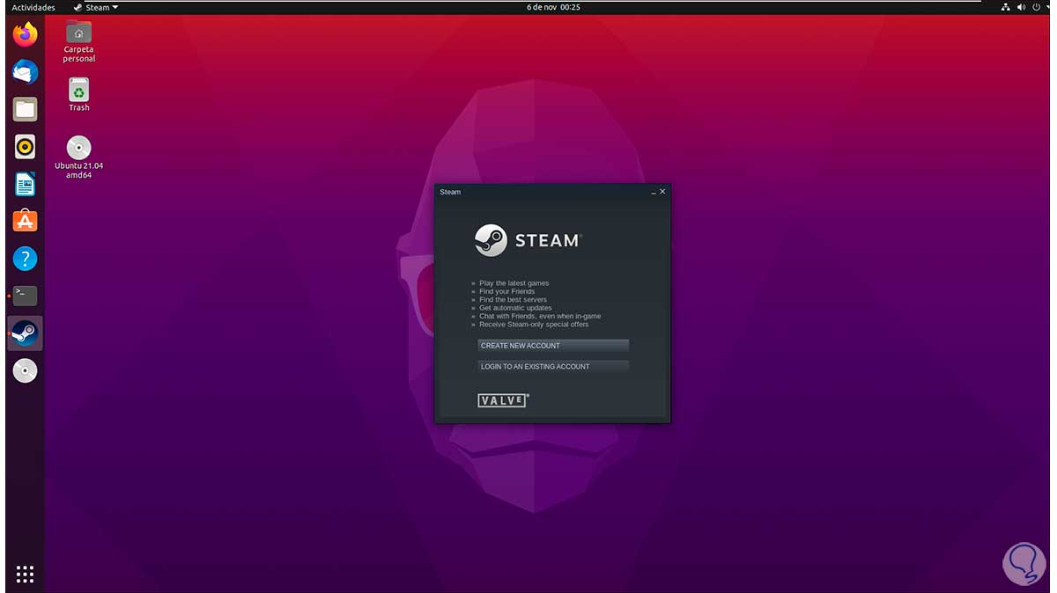Screen dimensions: 1057x593
Task: Minimize the Steam dialog window
Action: (654, 192)
